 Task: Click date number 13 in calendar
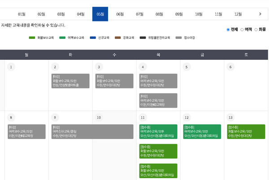tap(230, 117)
